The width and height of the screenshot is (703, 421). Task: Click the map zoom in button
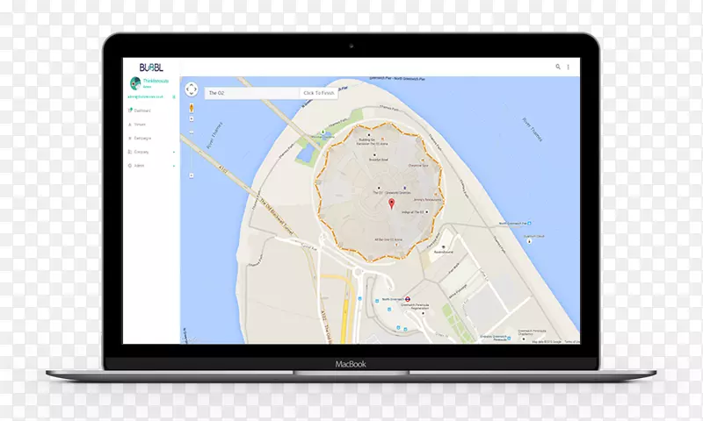click(x=192, y=119)
